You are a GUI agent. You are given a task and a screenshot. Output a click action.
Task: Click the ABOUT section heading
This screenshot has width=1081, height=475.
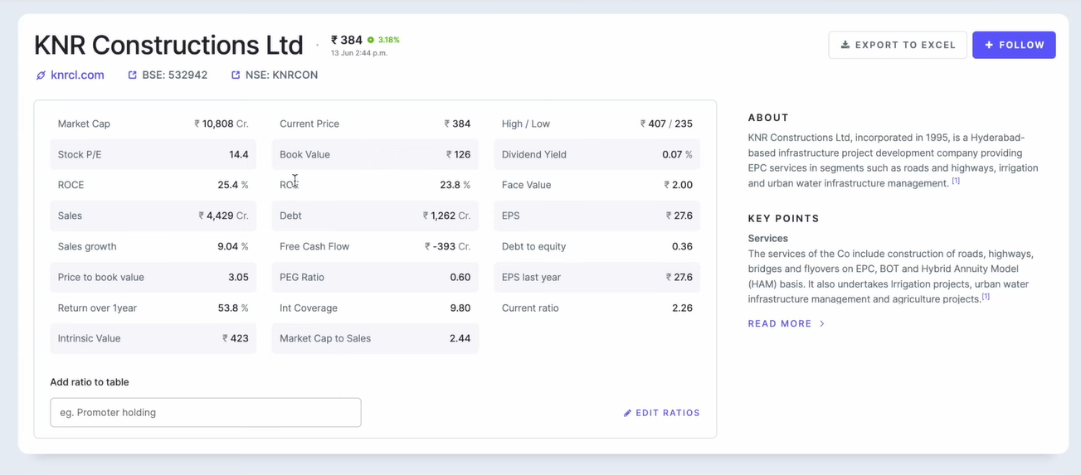(x=768, y=118)
